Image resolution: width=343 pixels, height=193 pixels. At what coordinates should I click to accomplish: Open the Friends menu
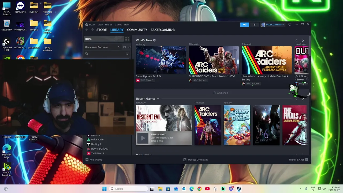pyautogui.click(x=109, y=25)
